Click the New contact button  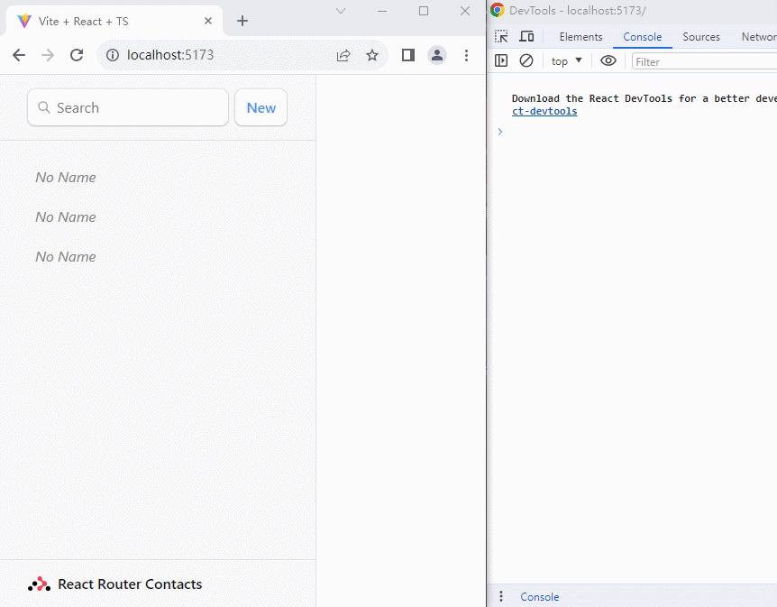261,107
